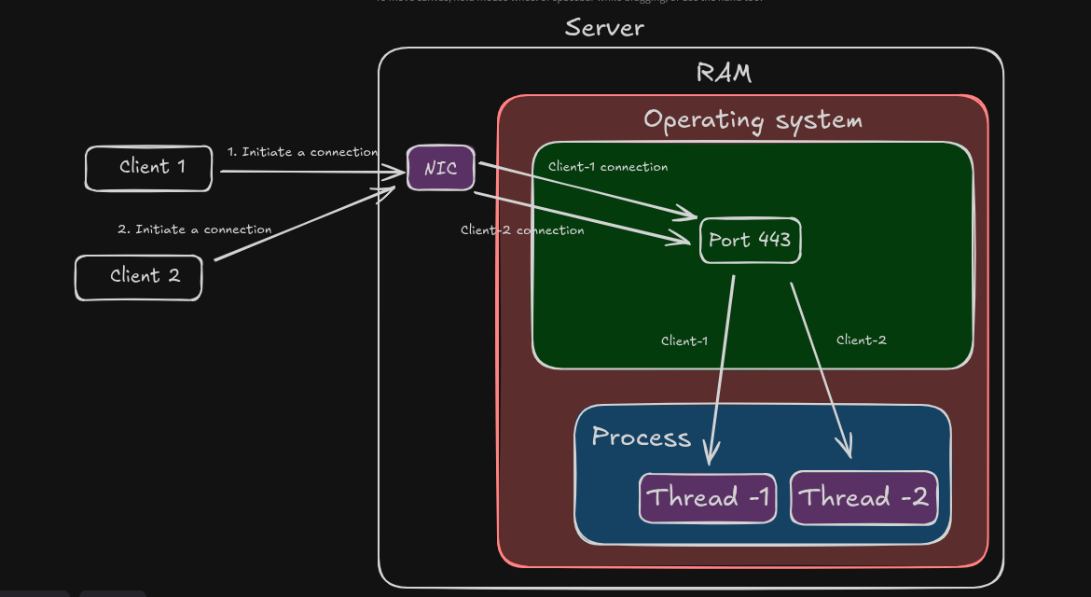Click the purple NIC node
Screen dimensions: 1091x597
click(440, 169)
